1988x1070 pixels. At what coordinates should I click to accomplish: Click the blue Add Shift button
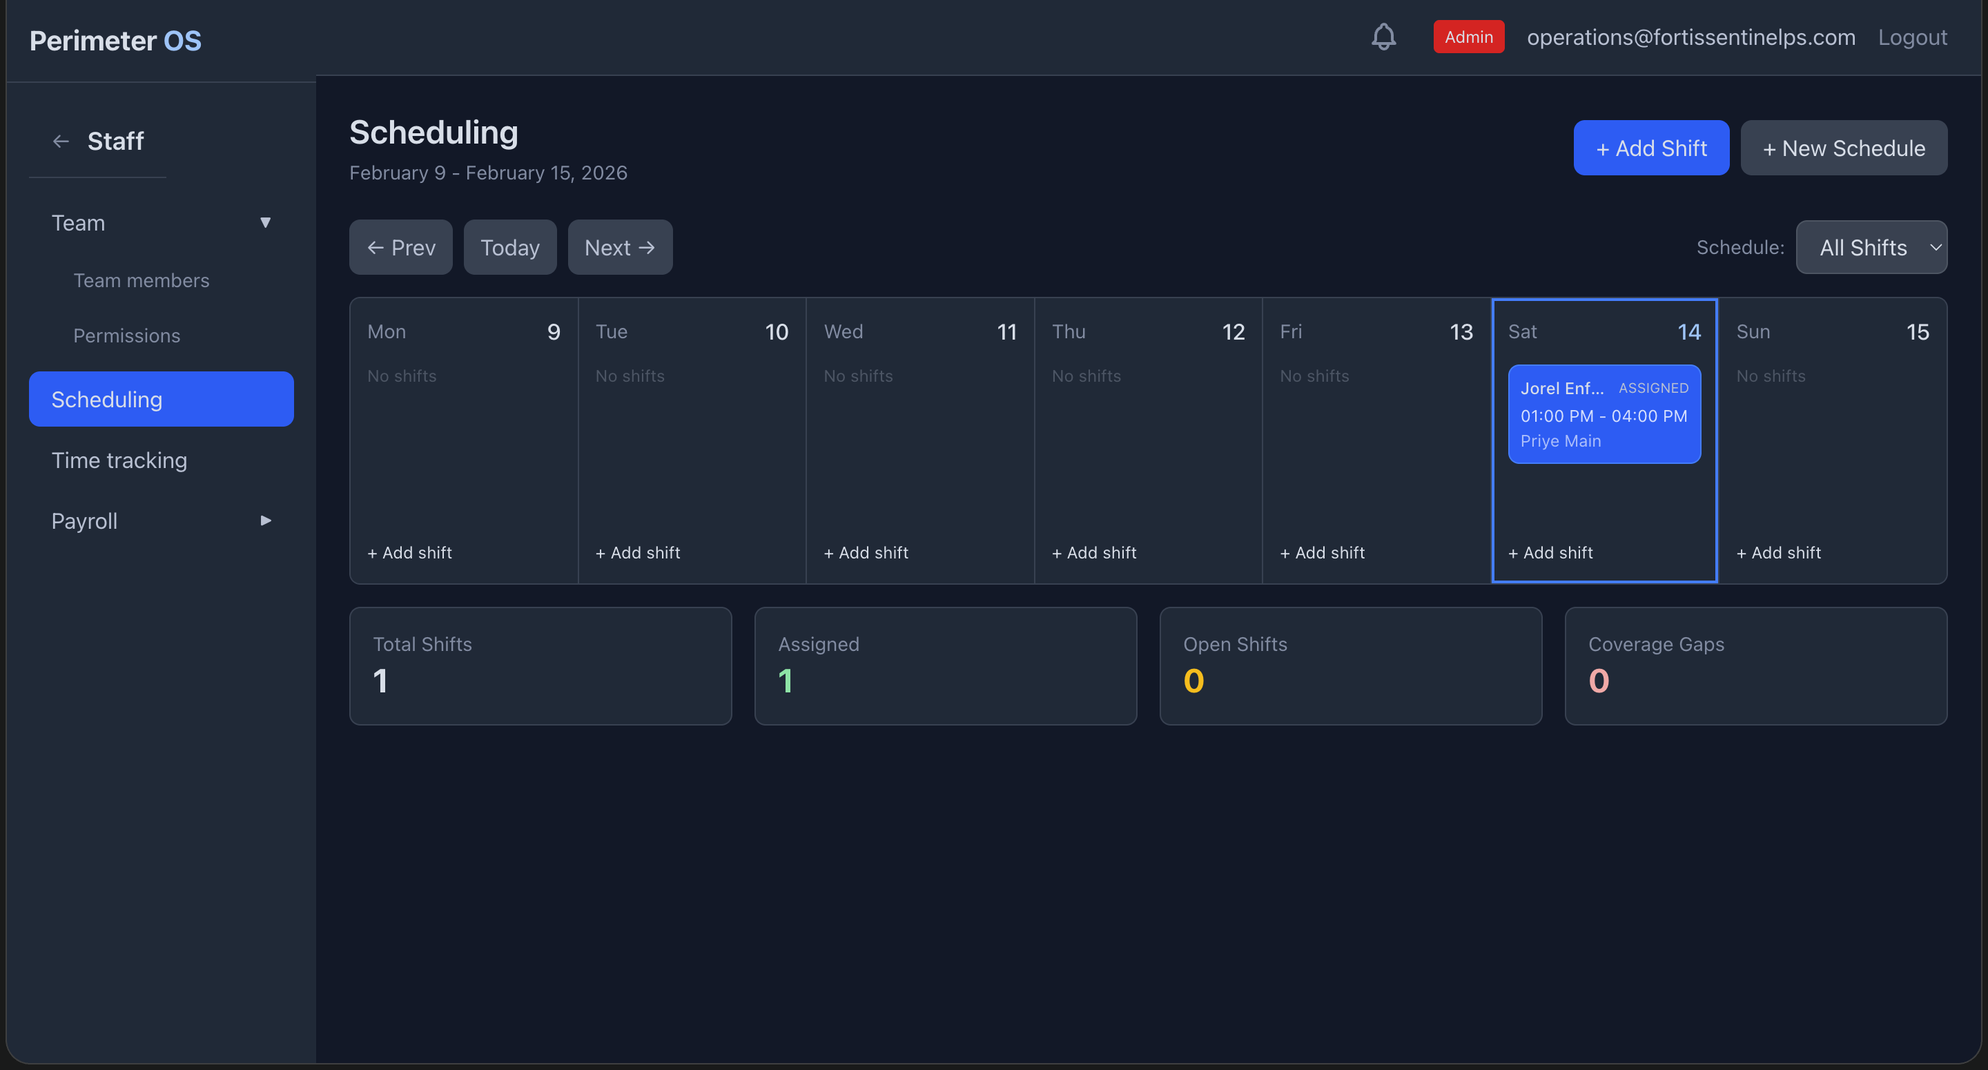(x=1650, y=148)
